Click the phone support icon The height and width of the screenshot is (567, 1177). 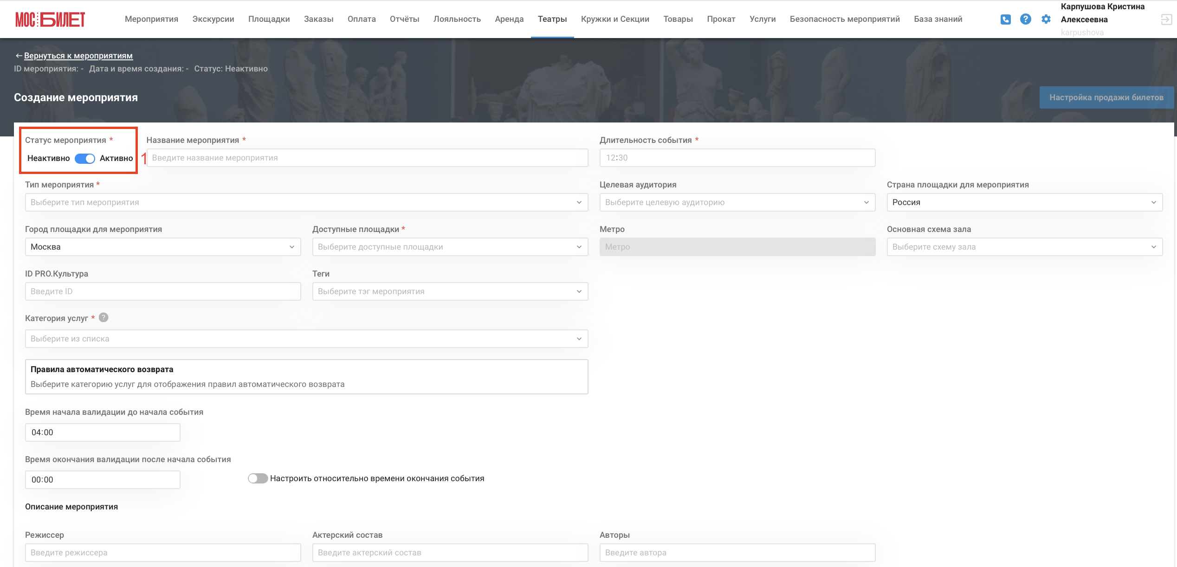tap(1005, 19)
